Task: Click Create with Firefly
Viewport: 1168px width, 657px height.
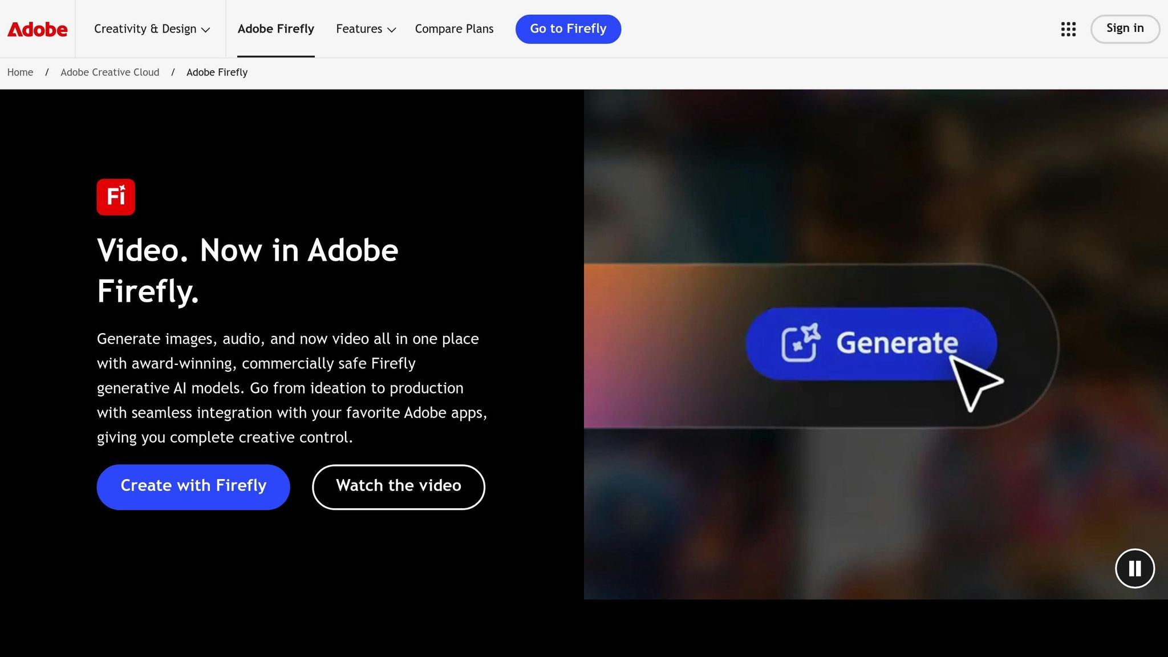Action: pos(193,486)
